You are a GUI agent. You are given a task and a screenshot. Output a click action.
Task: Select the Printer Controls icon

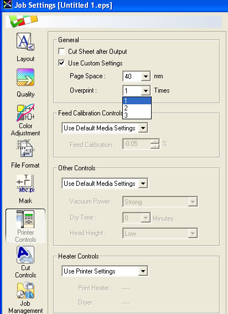(x=25, y=219)
